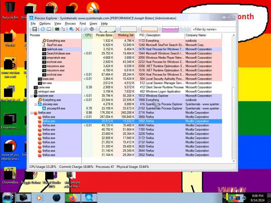Toggle the lower pane toolbar icon
This screenshot has height=203, width=271.
tap(49, 29)
